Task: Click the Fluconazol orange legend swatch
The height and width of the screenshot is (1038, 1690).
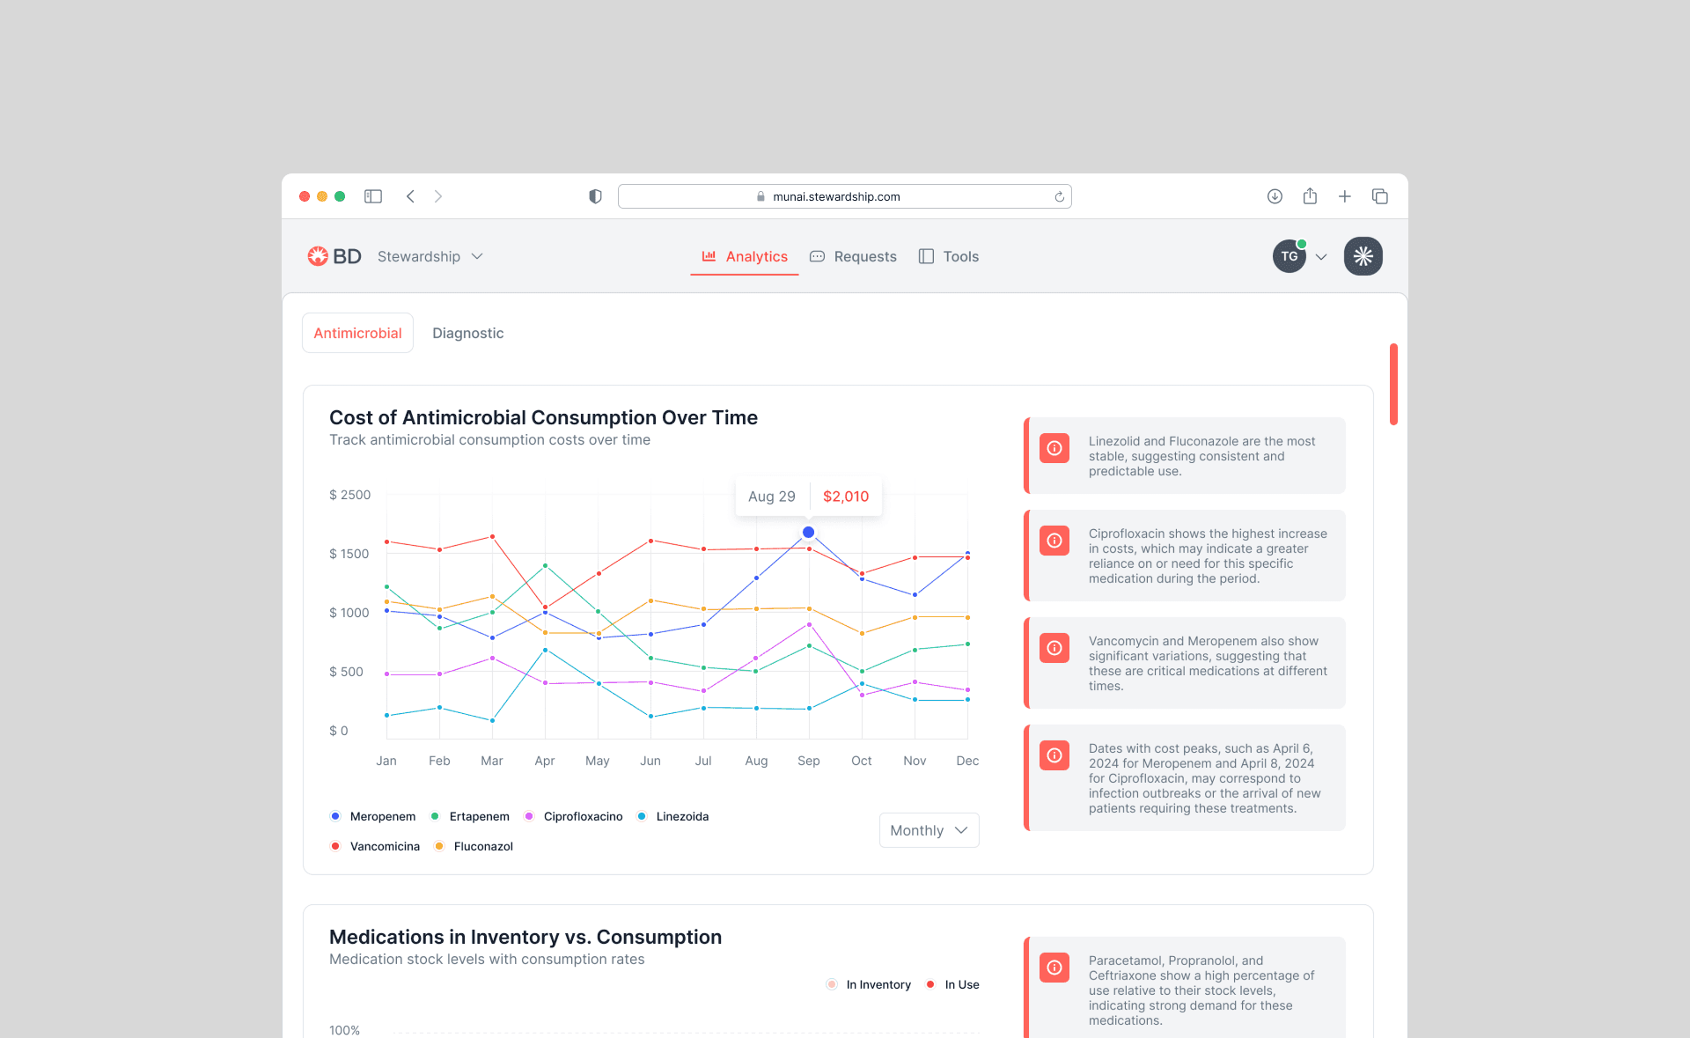Action: [439, 846]
